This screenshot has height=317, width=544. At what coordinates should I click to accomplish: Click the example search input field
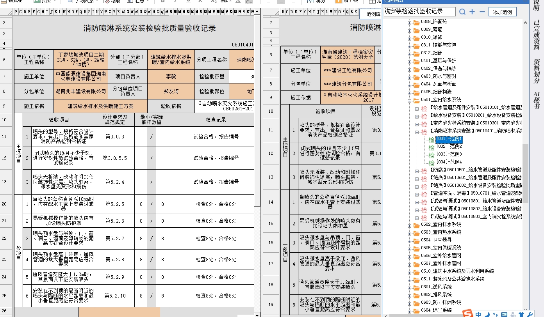tap(419, 12)
